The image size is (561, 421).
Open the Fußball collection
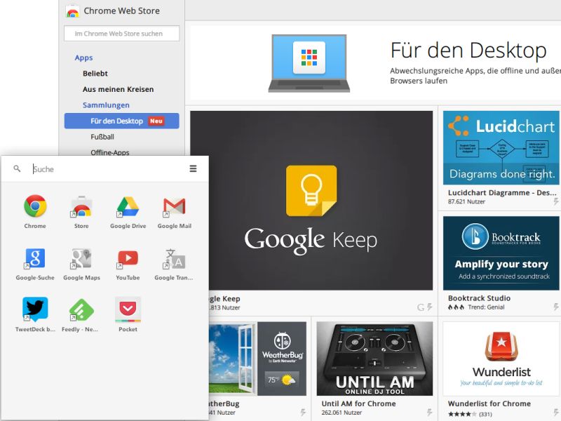(x=102, y=137)
